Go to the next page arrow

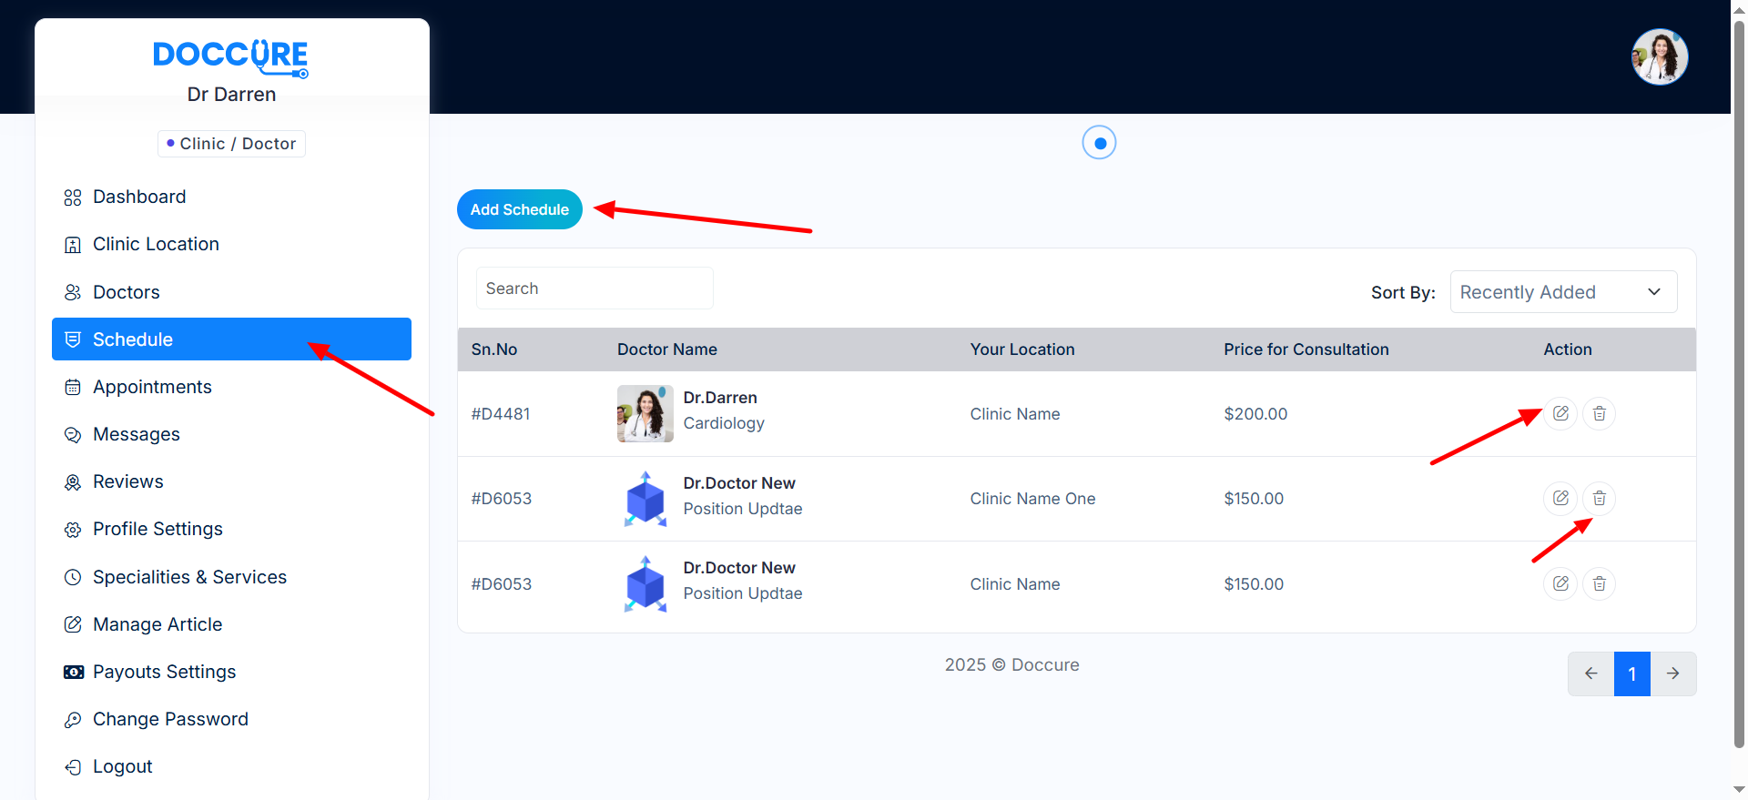[x=1672, y=673]
